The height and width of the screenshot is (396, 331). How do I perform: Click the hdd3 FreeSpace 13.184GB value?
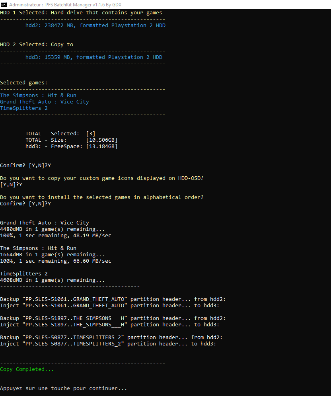(102, 146)
